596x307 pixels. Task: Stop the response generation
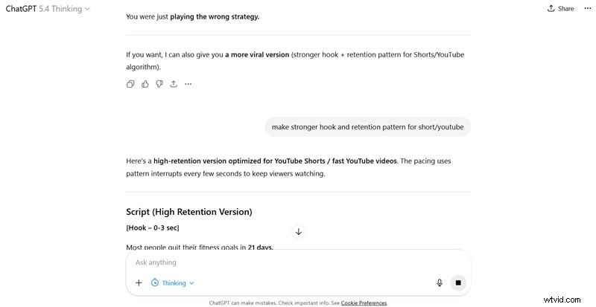coord(458,282)
